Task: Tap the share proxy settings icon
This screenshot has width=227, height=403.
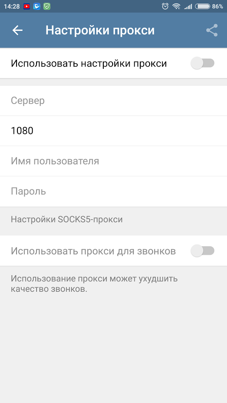Action: click(x=212, y=30)
